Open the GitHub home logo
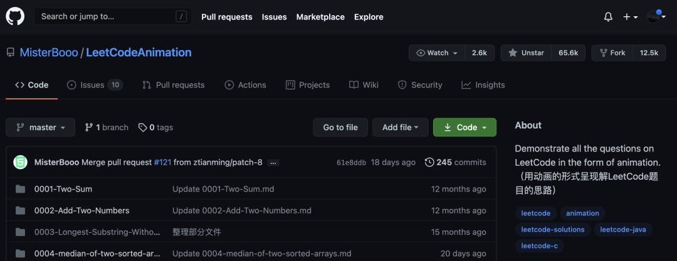Screen dimensions: 677x261 [14, 17]
